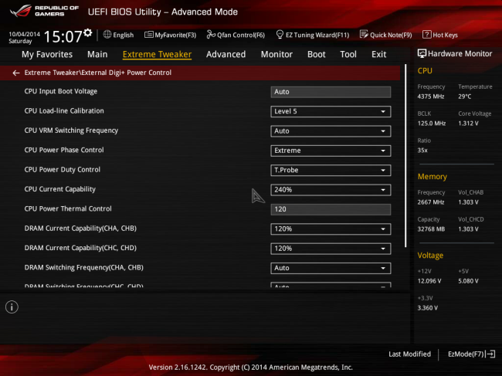
Task: Open DRAM Current Capability(CHA, CHB) dropdown
Action: (331, 229)
